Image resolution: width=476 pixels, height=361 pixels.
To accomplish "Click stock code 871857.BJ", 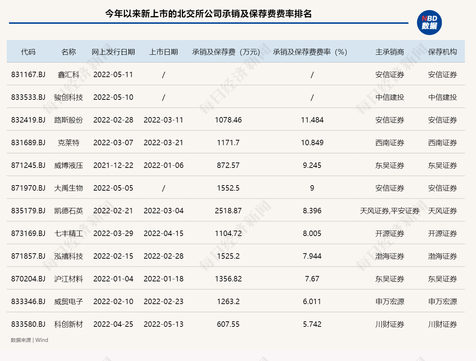I will coord(28,256).
